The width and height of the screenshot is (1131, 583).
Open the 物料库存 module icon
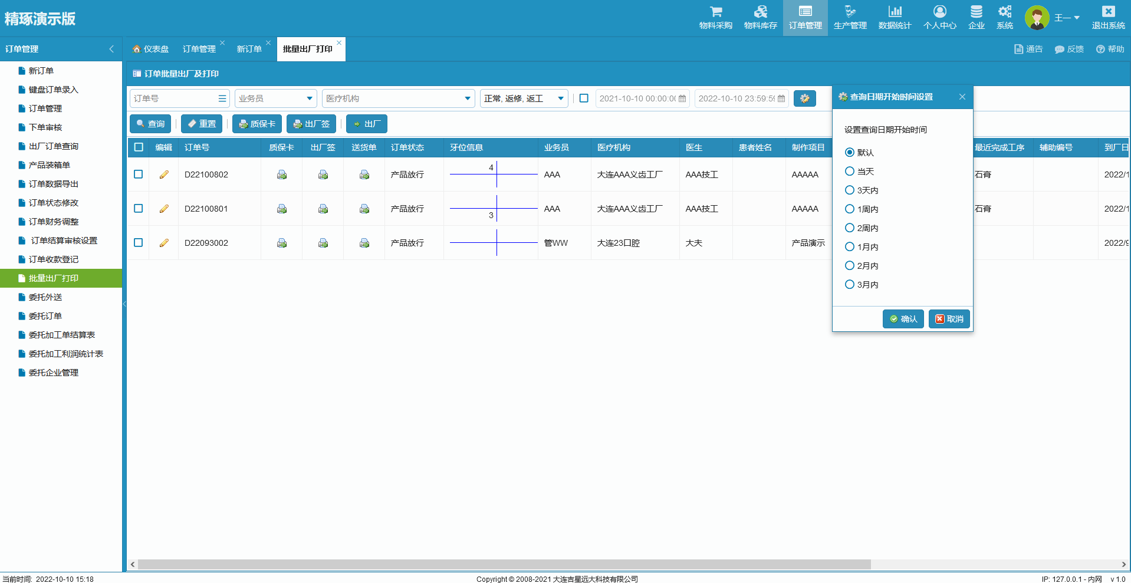(x=760, y=12)
